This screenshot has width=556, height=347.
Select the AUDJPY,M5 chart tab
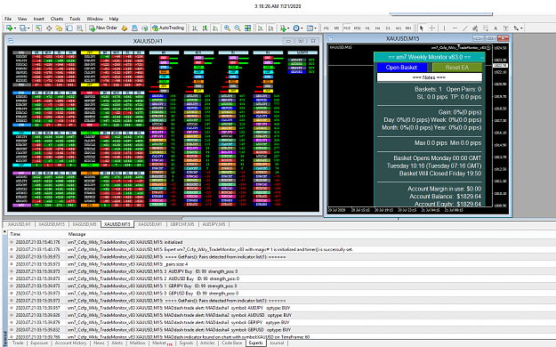point(214,224)
